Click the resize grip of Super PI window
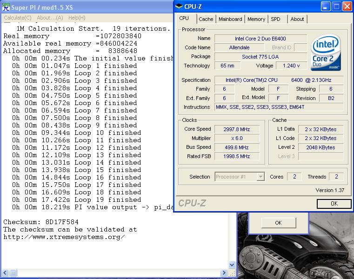This screenshot has width=354, height=279. 232,273
